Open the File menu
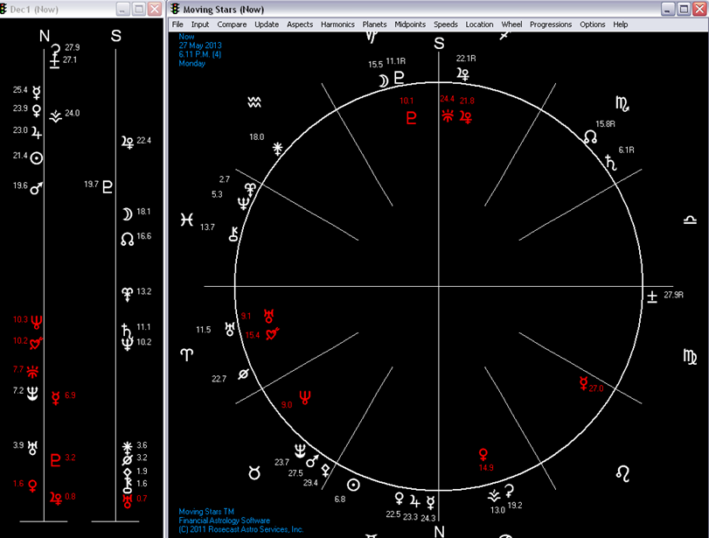The width and height of the screenshot is (709, 538). point(177,24)
